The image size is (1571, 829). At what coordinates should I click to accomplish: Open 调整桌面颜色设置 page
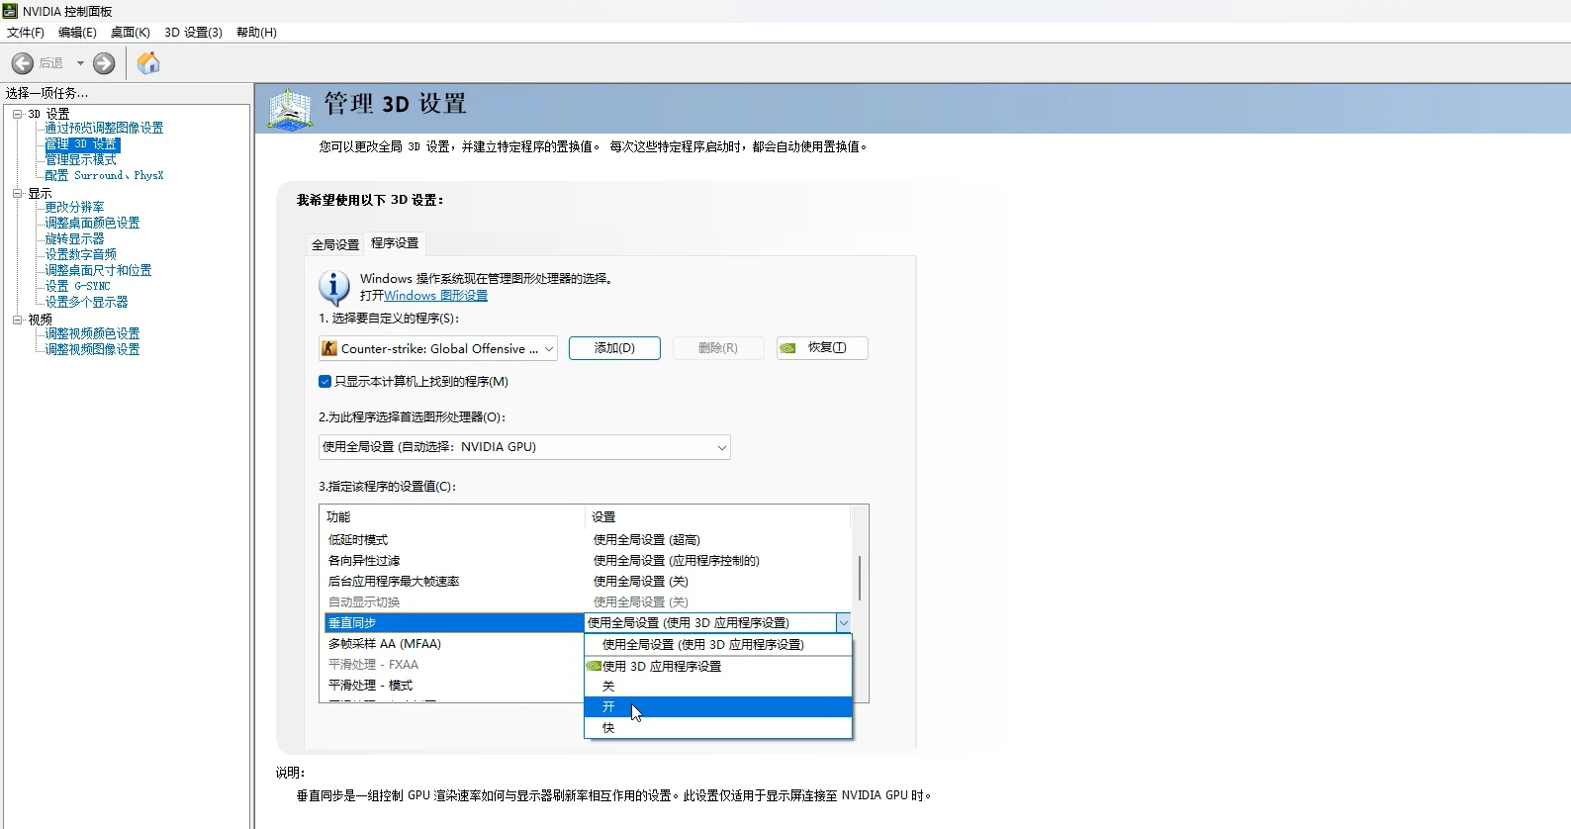pos(92,223)
